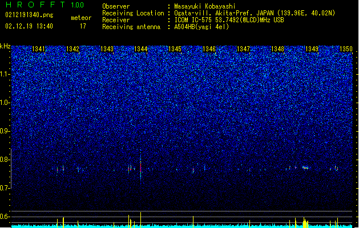Click the 0.9 kHz frequency label
359x228 pixels.
coord(5,131)
